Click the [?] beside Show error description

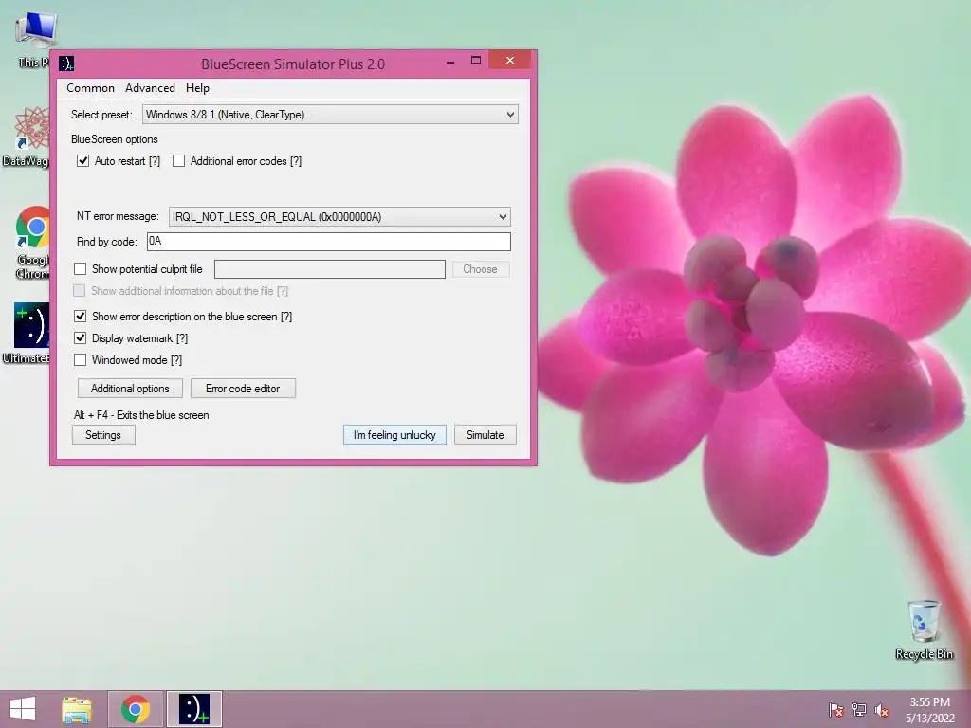coord(286,317)
